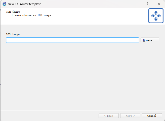
Task: Click the GNS3 app icon in title bar
Action: pyautogui.click(x=4, y=4)
